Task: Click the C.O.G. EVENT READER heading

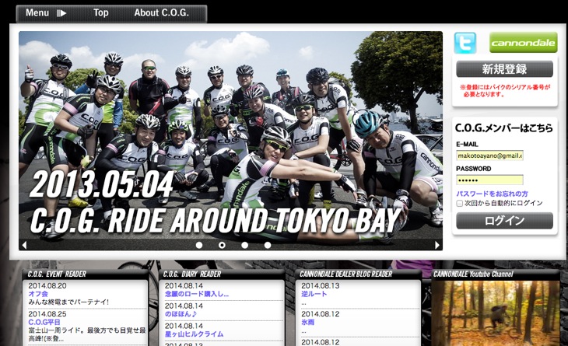Action: click(57, 274)
